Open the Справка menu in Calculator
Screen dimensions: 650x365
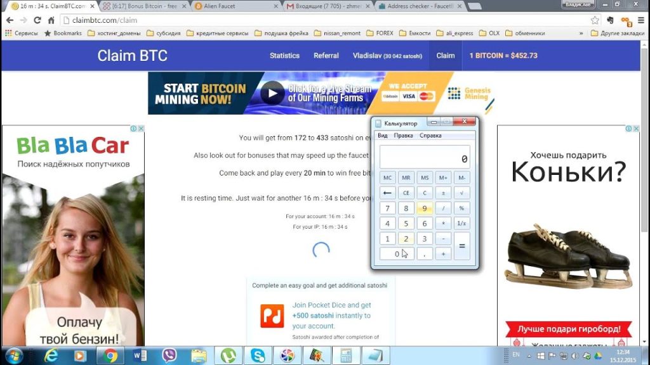(430, 136)
